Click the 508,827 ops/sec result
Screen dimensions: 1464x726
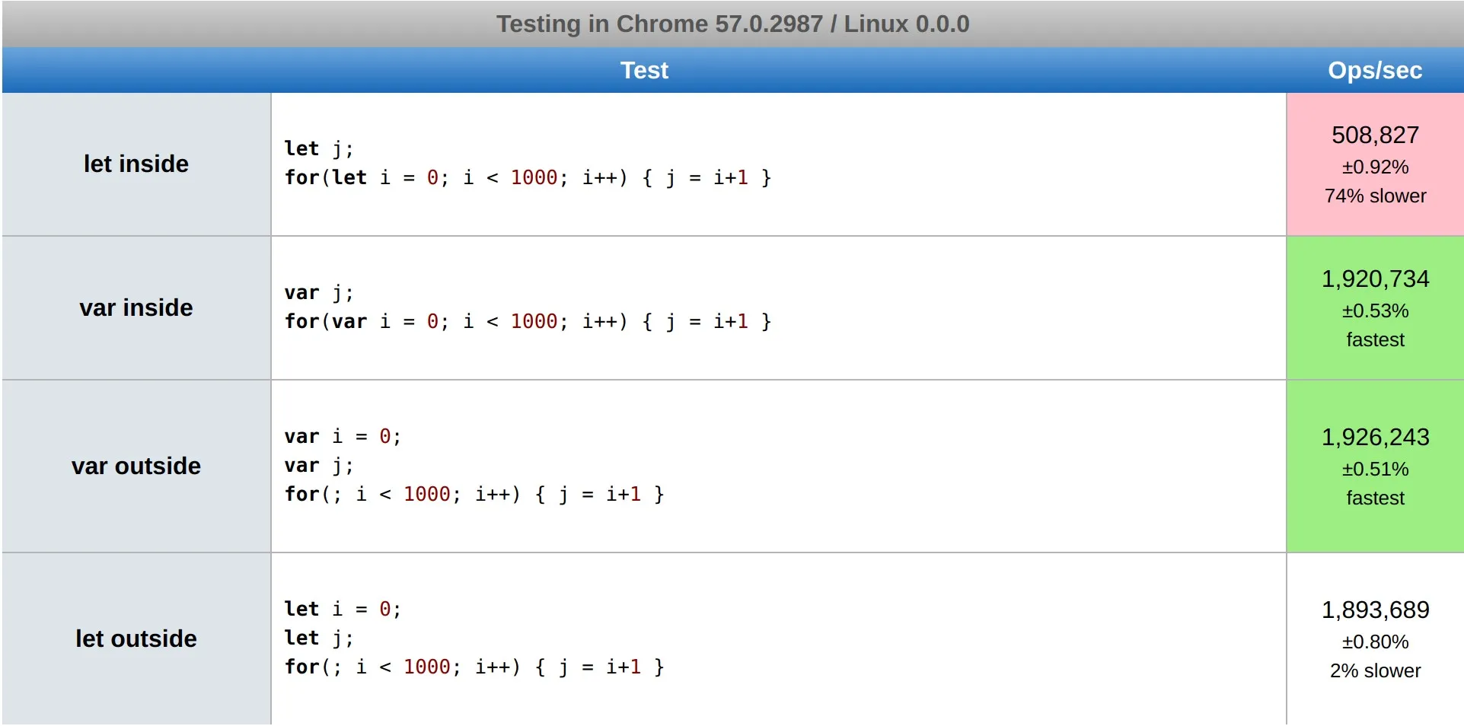[x=1375, y=135]
